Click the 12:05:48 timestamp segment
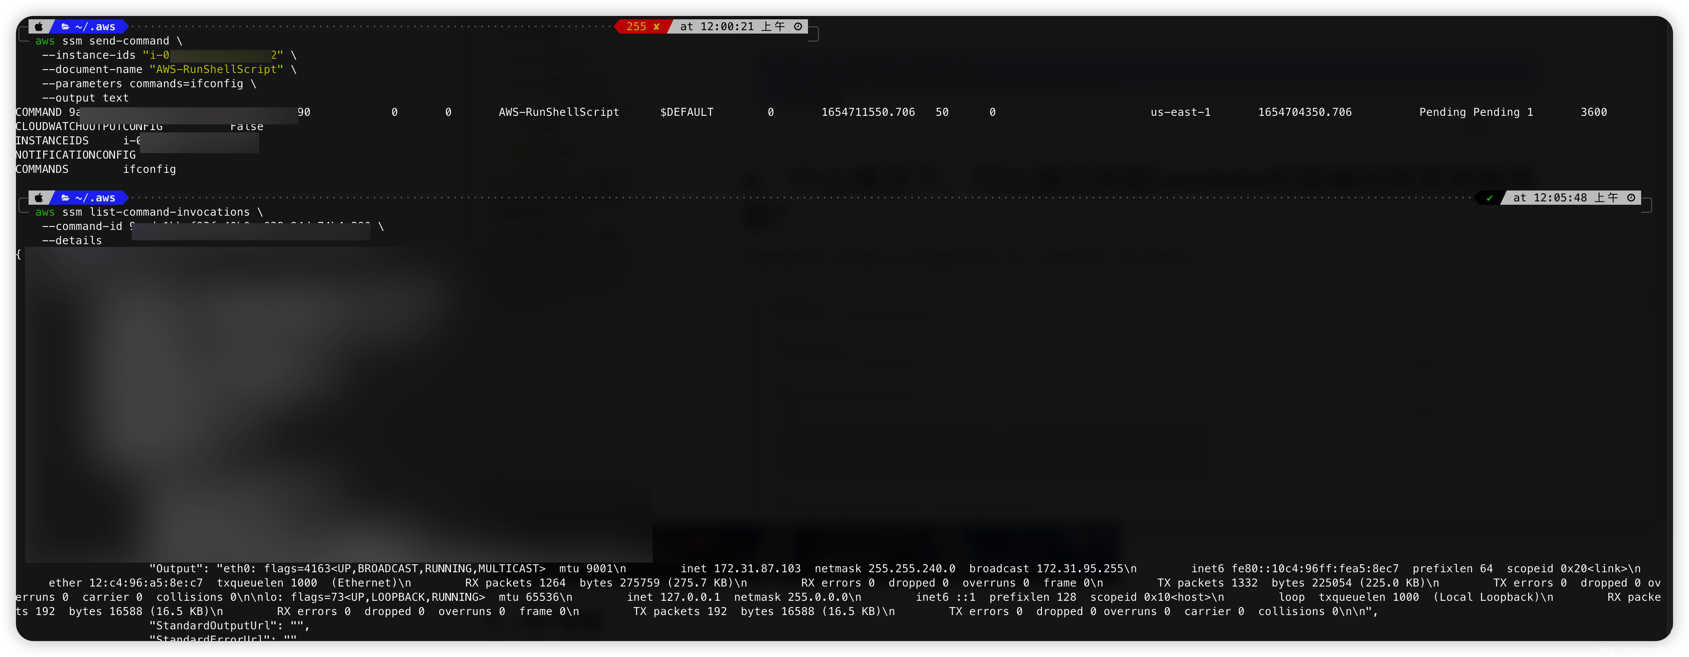 click(1560, 198)
